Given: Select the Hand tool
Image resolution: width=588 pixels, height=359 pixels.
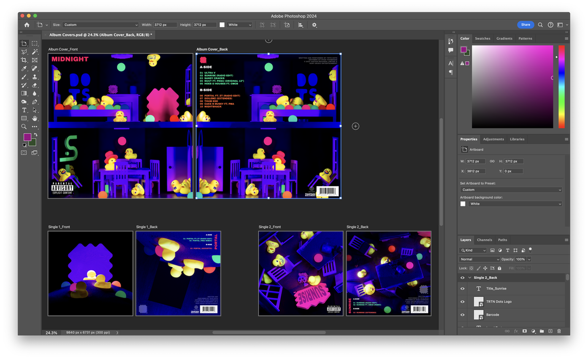Looking at the screenshot, I should point(35,118).
